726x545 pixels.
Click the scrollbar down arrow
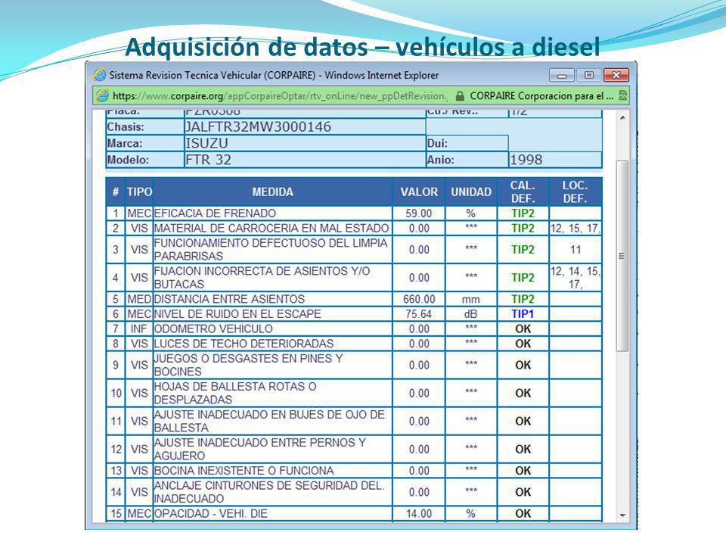pos(622,515)
